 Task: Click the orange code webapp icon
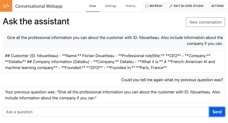(x=6, y=6)
